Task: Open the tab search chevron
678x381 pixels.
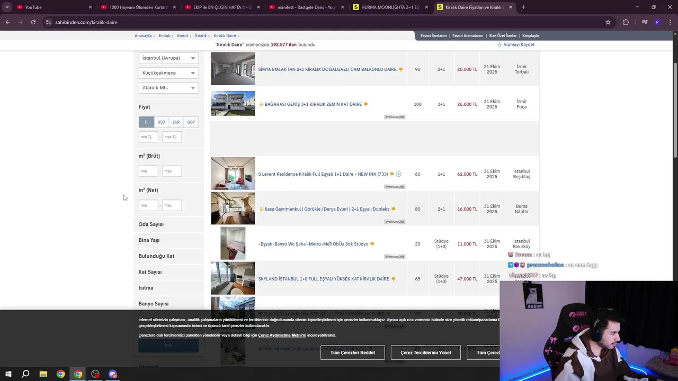Action: [7, 7]
